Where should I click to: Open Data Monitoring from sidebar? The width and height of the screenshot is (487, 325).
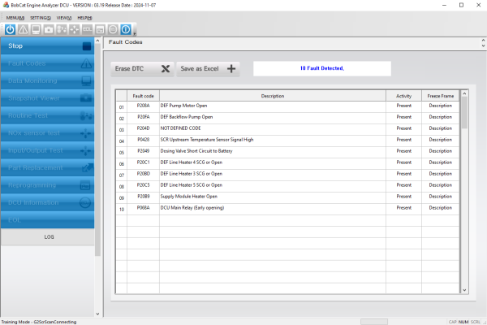[47, 80]
